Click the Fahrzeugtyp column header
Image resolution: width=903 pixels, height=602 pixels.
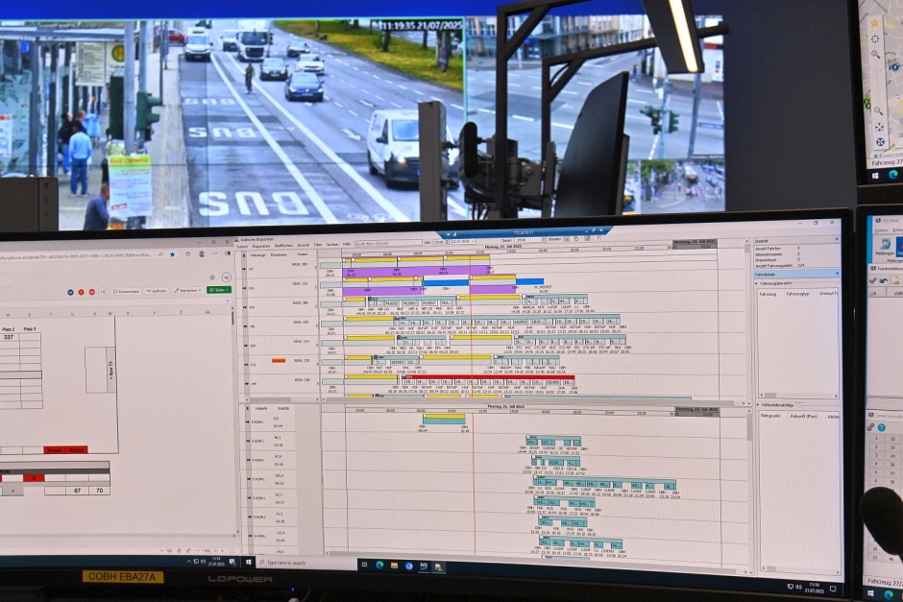pyautogui.click(x=797, y=294)
